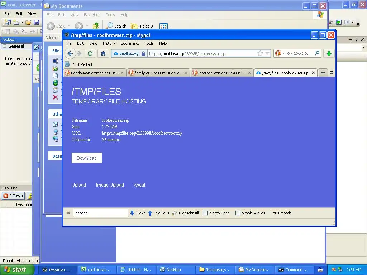Close the family guy tab
Screen dimensions: 367x275
186,73
